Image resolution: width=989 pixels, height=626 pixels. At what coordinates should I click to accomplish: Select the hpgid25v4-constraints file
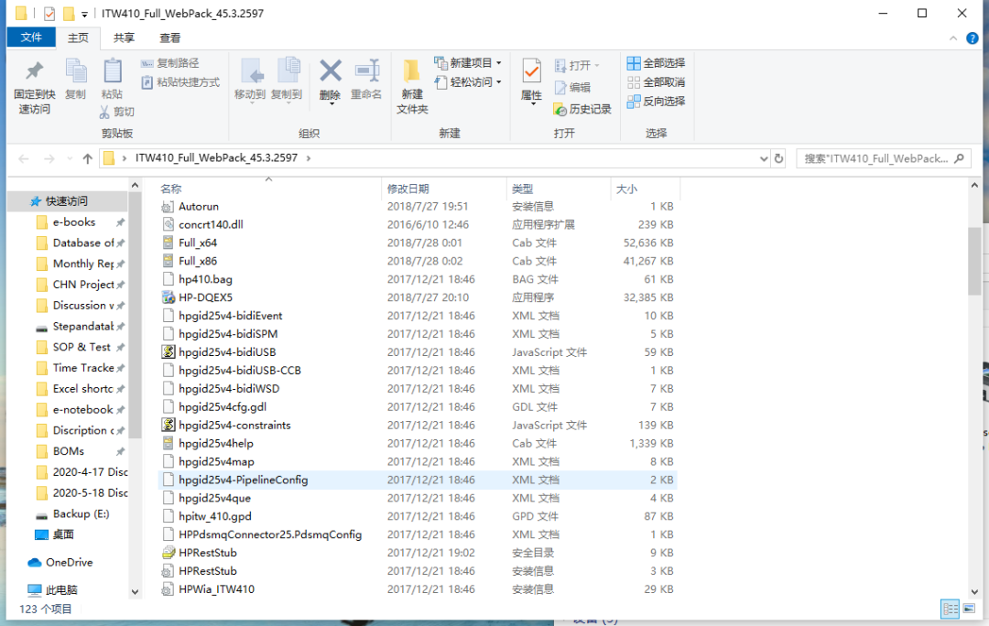[x=417, y=425]
